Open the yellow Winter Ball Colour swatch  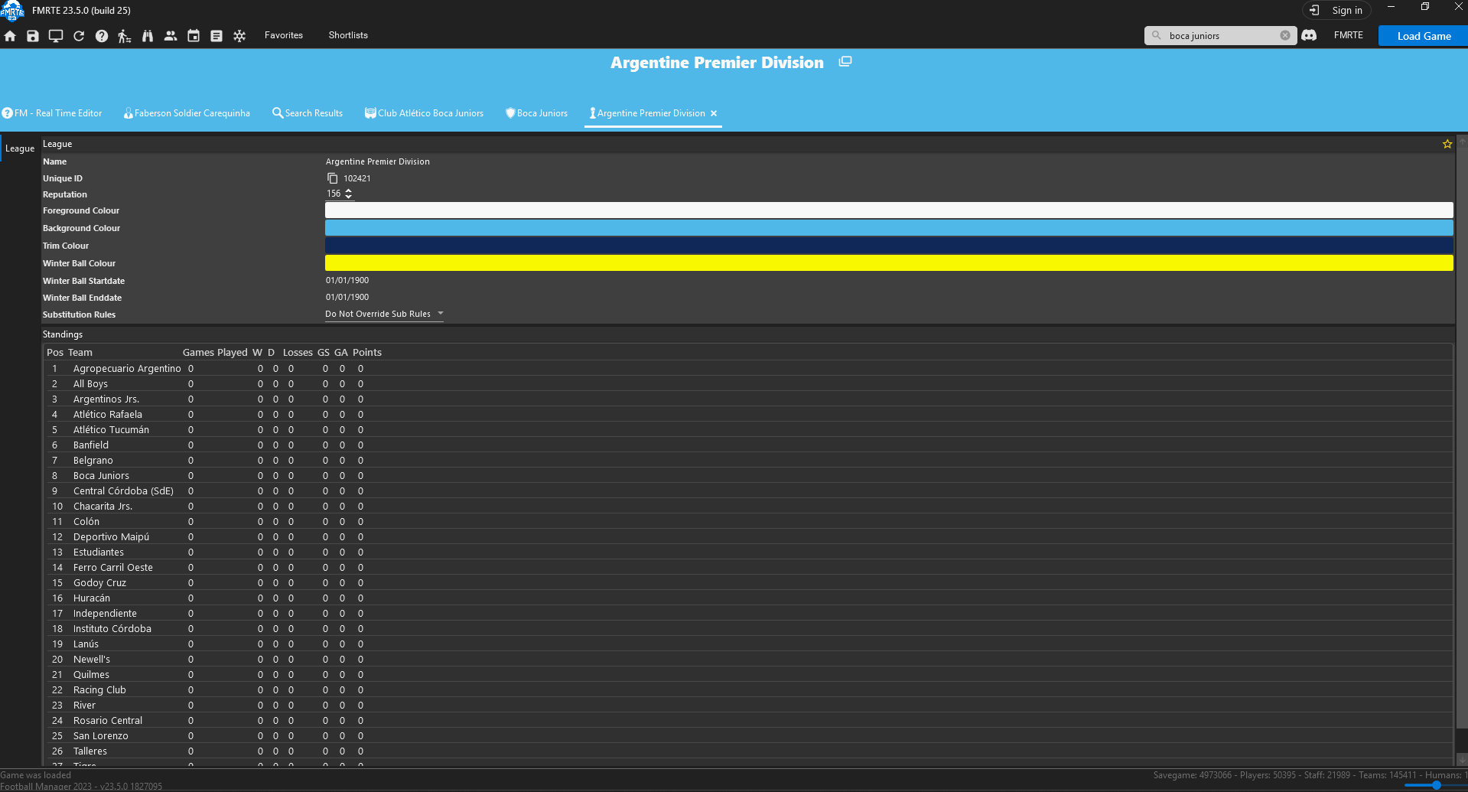tap(889, 263)
